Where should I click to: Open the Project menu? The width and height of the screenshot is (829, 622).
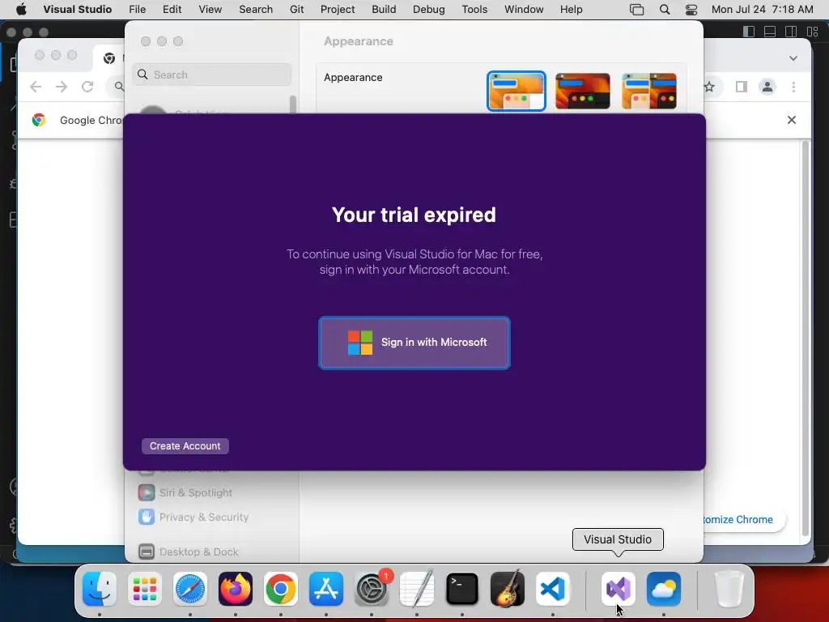(338, 9)
